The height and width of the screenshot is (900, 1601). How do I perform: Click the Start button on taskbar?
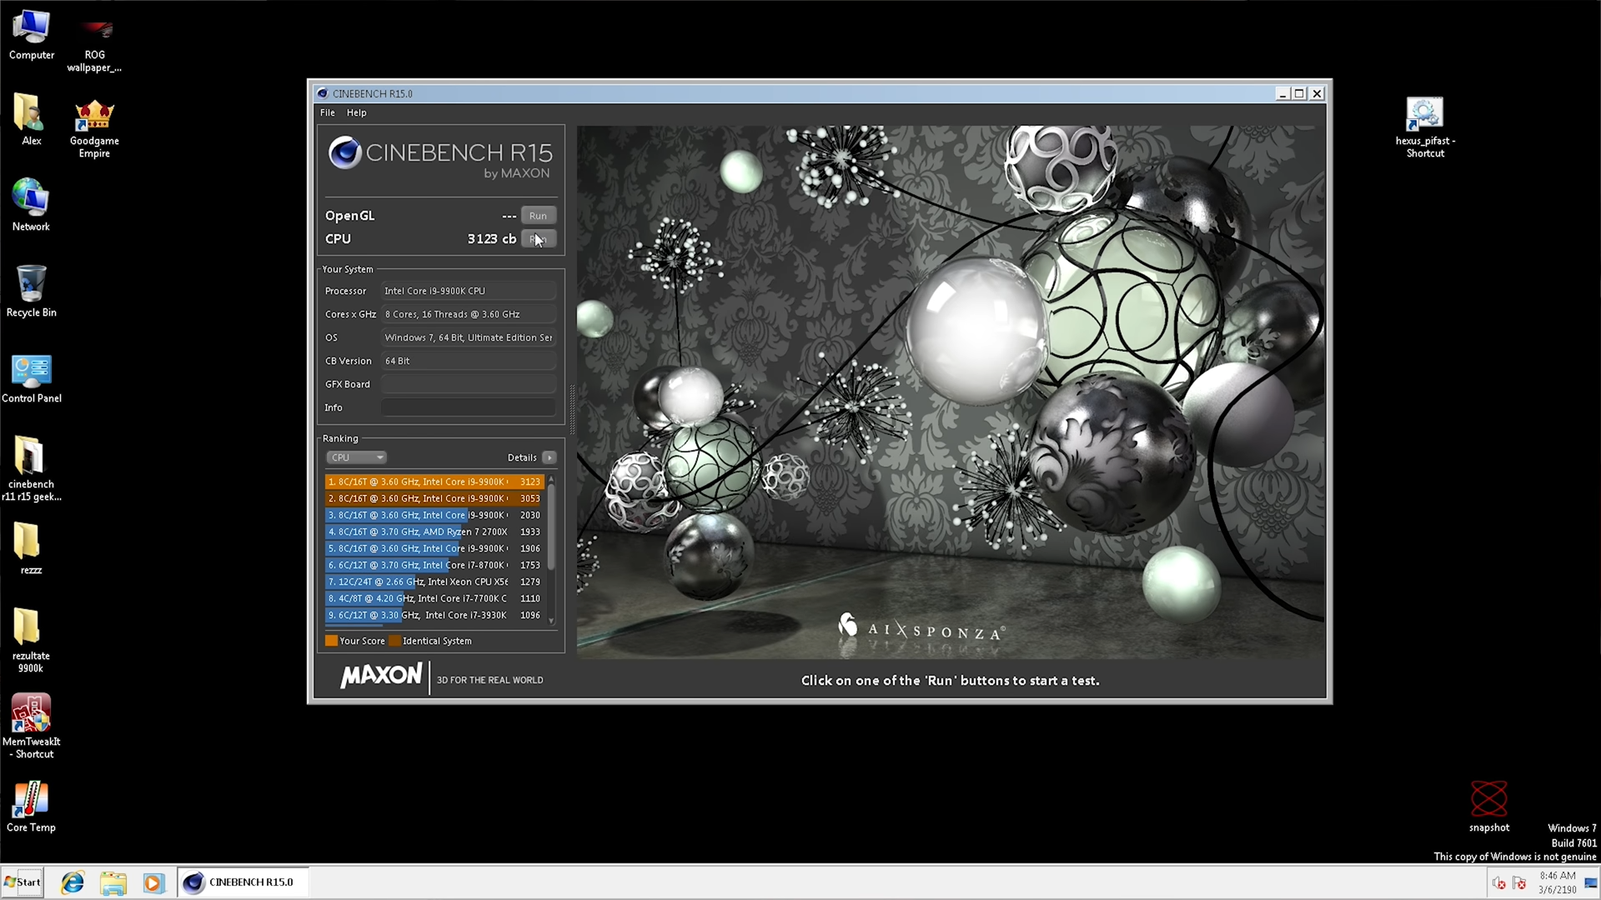pos(23,882)
